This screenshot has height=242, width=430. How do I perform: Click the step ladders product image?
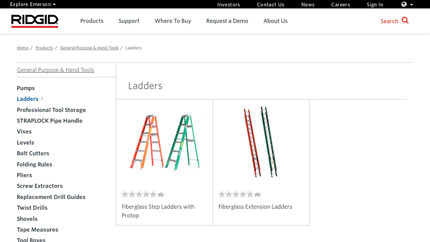(164, 142)
